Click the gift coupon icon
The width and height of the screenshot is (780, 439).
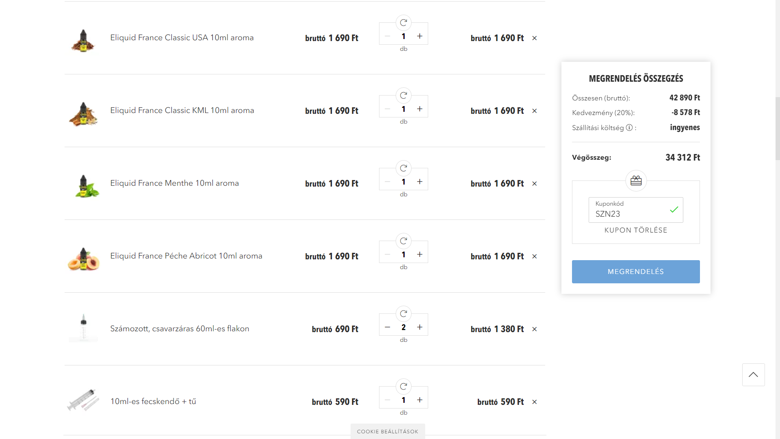636,180
